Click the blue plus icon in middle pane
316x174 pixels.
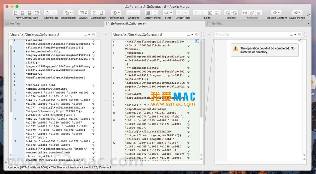point(197,41)
